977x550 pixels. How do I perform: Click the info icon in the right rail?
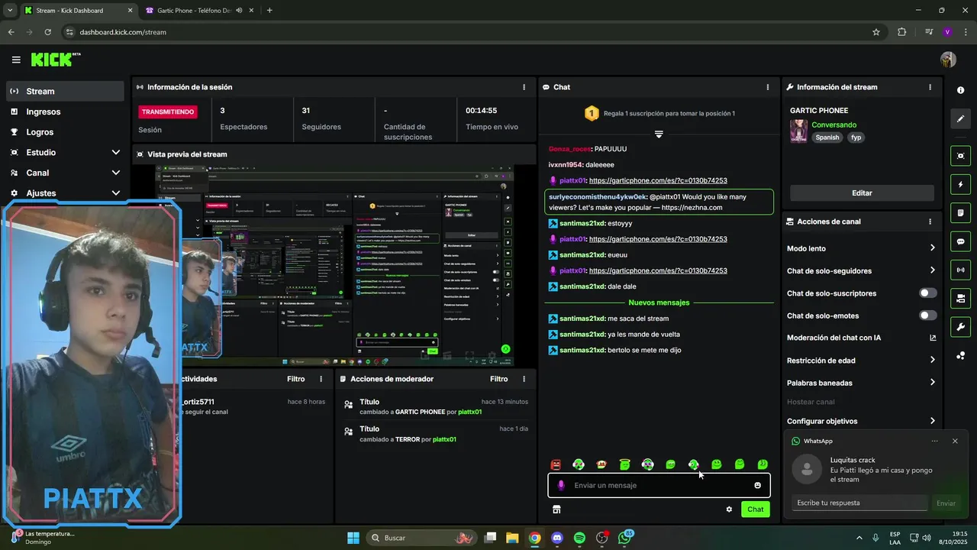tap(960, 90)
